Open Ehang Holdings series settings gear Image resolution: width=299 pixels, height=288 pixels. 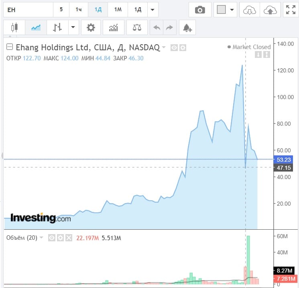[183, 47]
